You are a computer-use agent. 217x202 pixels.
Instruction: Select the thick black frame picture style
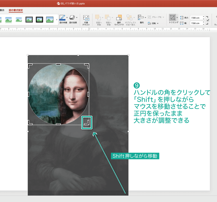click(39, 20)
